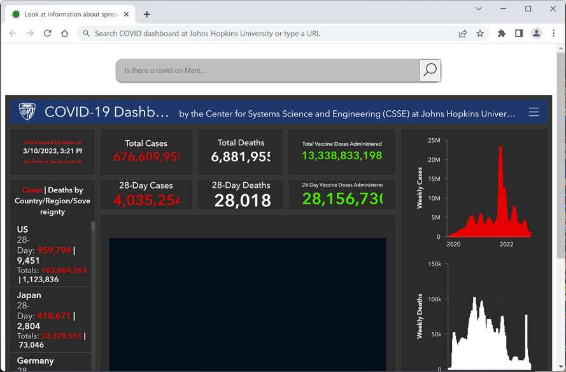Open the browser home page
This screenshot has height=372, width=566.
click(64, 34)
